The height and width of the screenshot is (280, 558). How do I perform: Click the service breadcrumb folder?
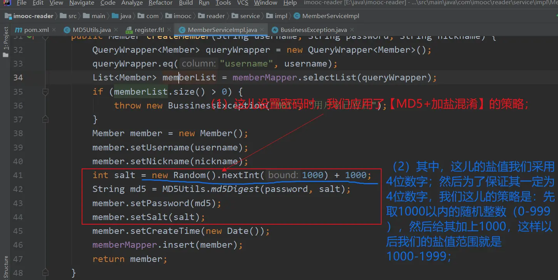tap(250, 16)
